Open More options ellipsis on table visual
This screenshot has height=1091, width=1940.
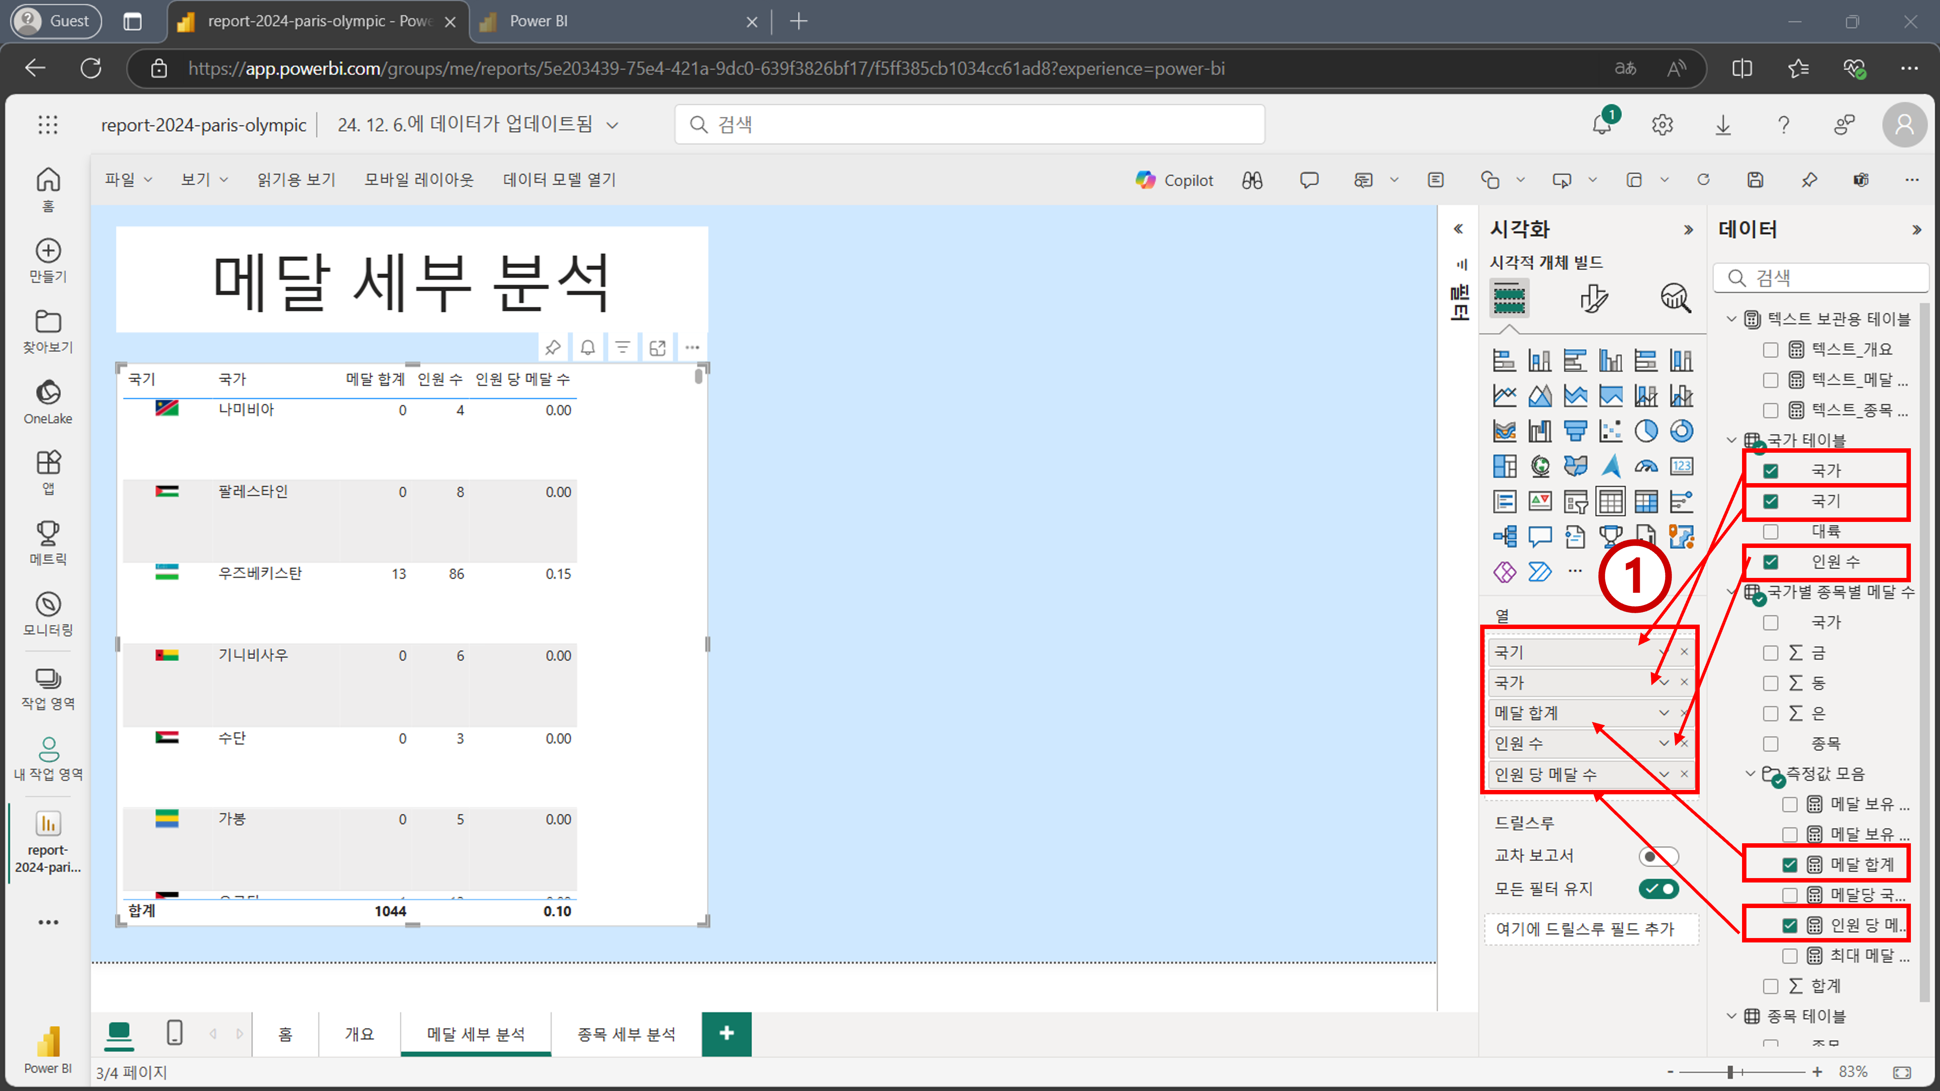coord(692,347)
